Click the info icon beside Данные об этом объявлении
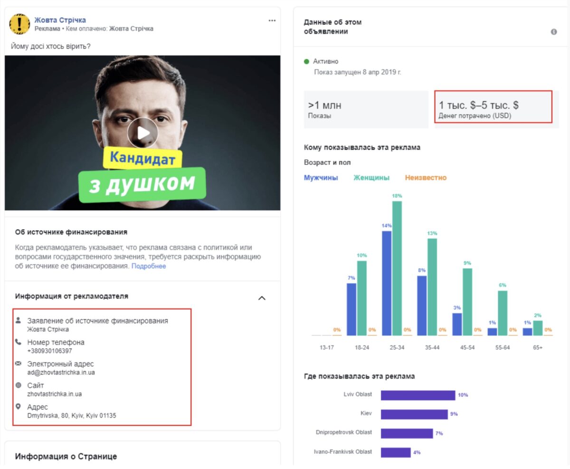The height and width of the screenshot is (469, 570). point(553,32)
